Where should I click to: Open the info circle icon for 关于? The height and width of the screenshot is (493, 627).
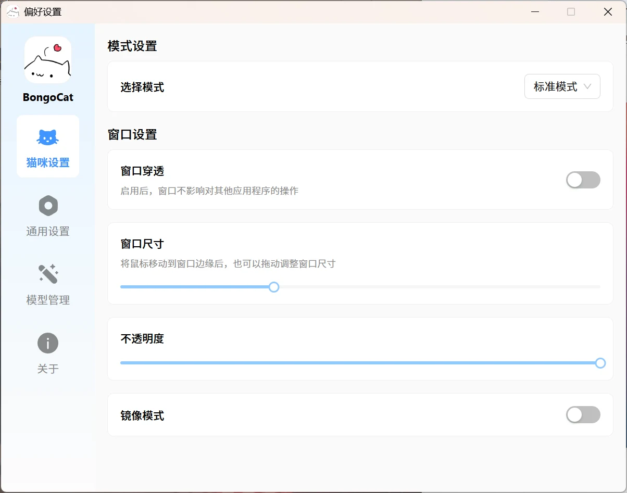pos(48,343)
